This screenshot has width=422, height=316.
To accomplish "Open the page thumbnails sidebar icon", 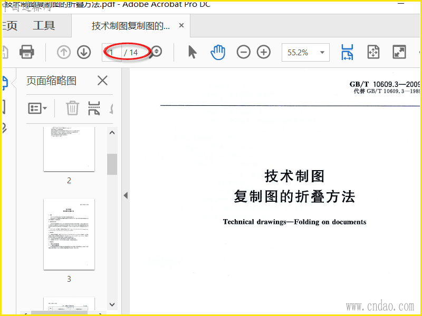I will [5, 83].
